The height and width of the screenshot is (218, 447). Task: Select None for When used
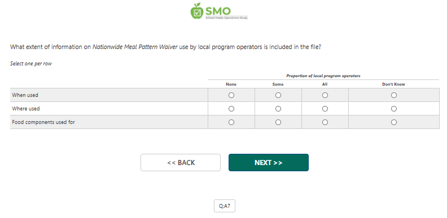[x=231, y=95]
